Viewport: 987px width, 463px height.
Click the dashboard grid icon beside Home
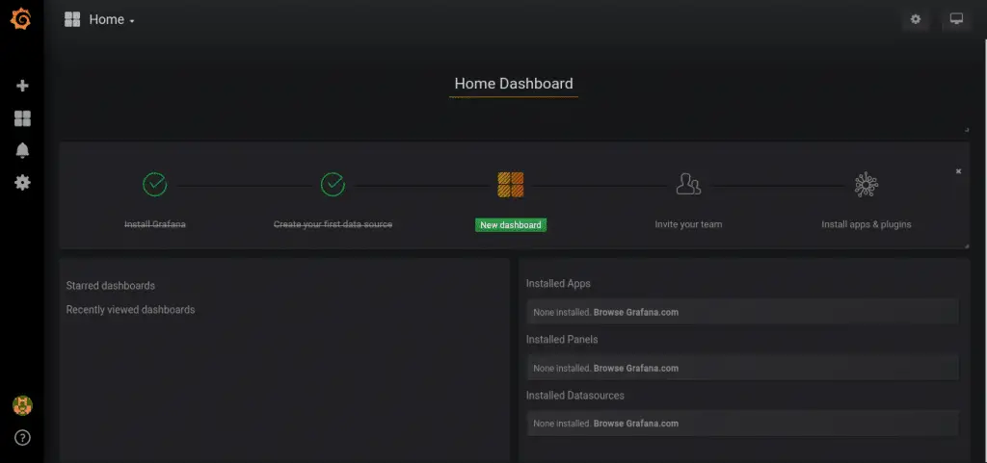[x=72, y=19]
